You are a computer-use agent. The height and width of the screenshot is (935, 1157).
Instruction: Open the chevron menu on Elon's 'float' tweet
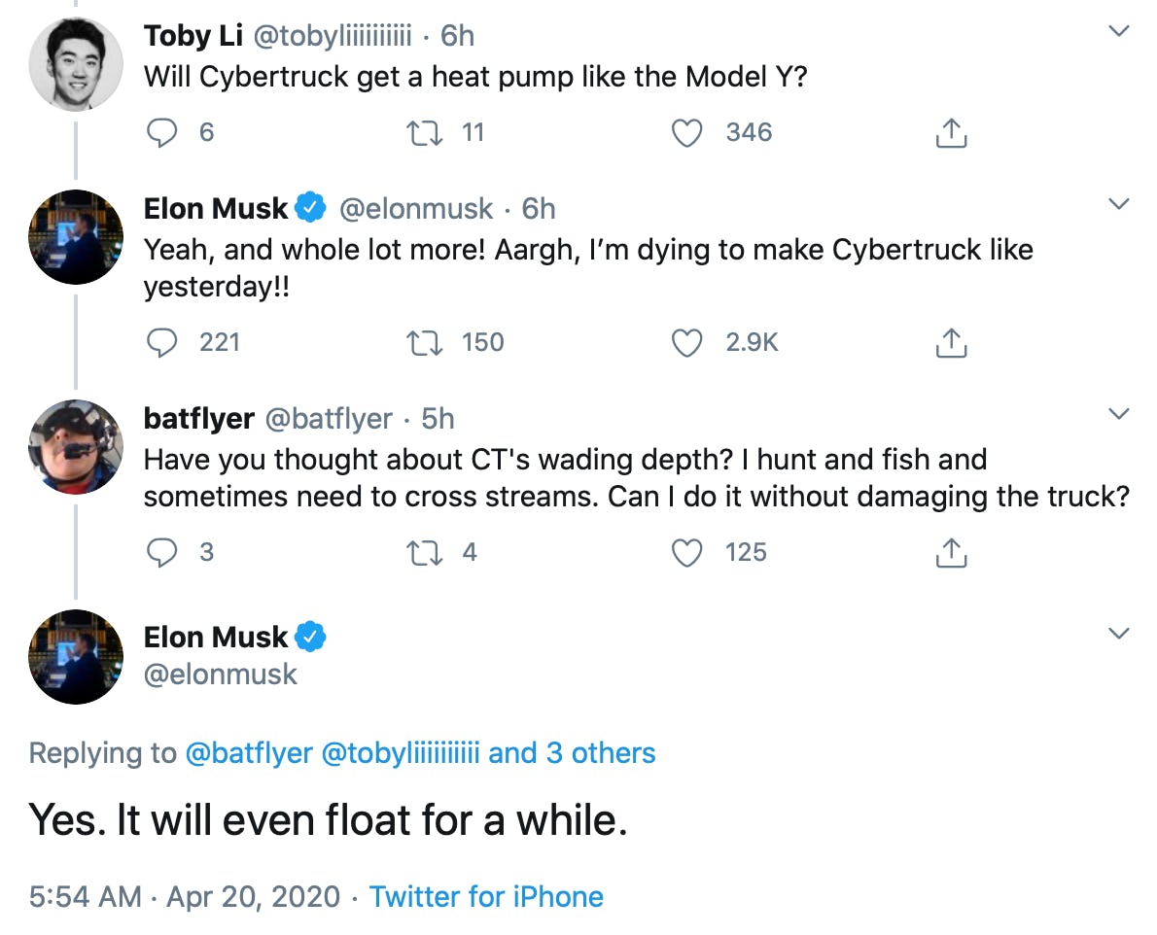coord(1119,634)
